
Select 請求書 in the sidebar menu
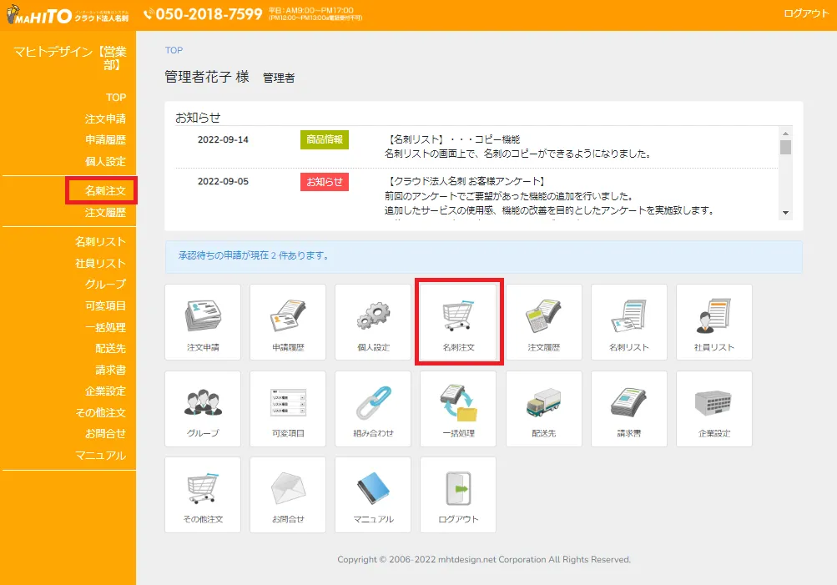pyautogui.click(x=110, y=370)
